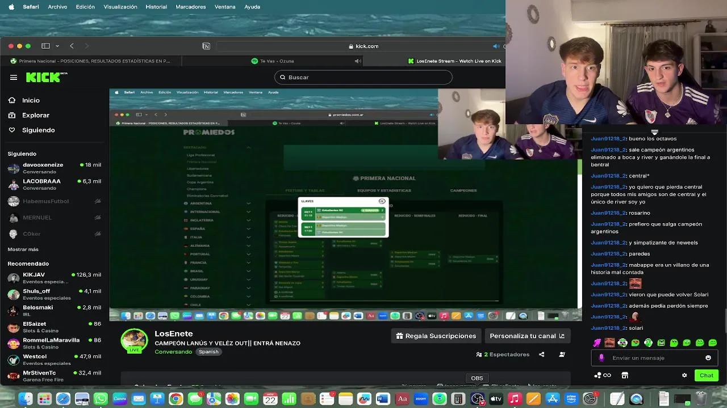Click the Spanish language tag
The image size is (727, 408).
click(208, 352)
